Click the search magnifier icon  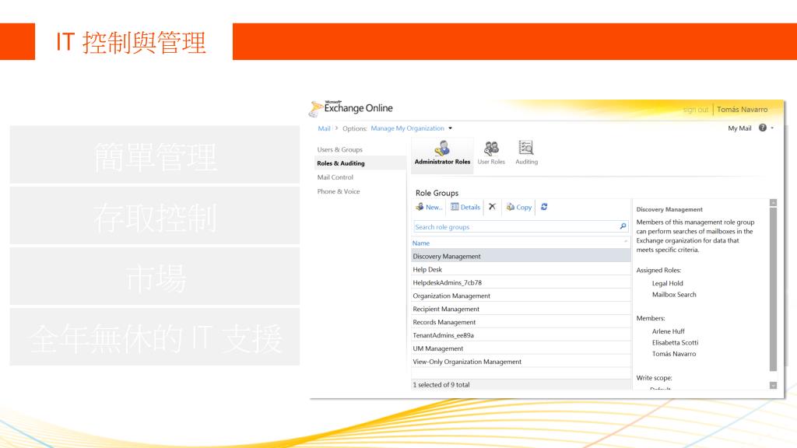coord(623,226)
